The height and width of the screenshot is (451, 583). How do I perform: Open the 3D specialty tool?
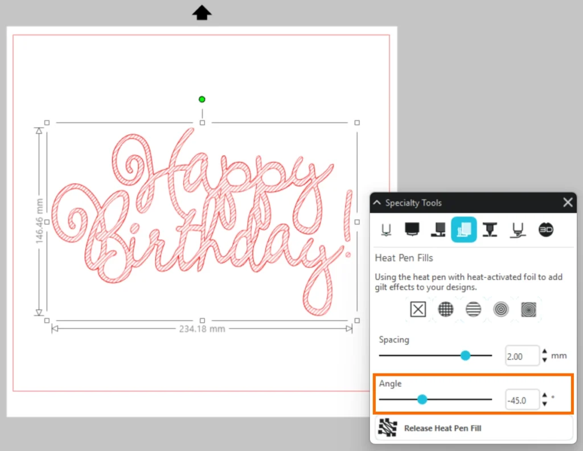(x=545, y=229)
